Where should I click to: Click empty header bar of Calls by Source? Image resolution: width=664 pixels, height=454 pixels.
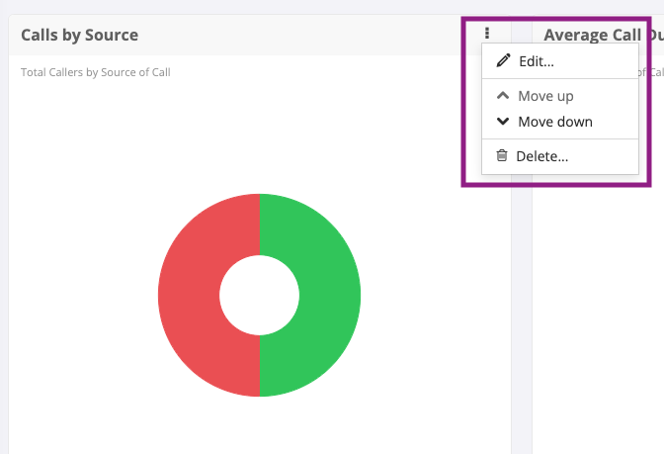296,35
